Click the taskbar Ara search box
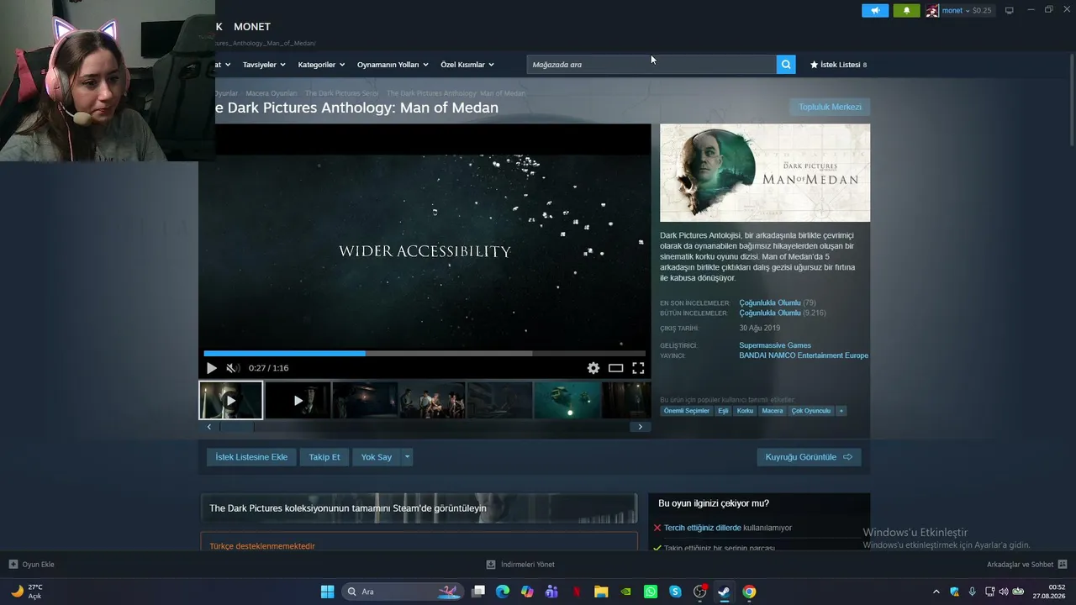 pos(403,592)
